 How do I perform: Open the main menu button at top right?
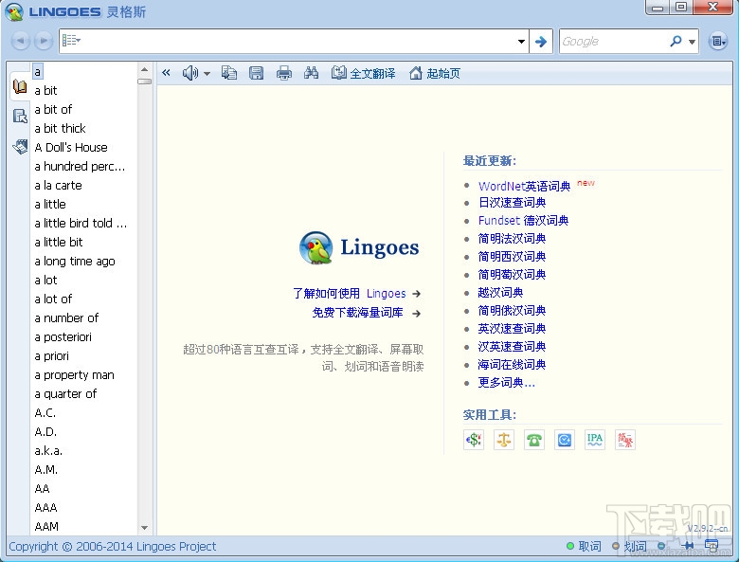coord(718,42)
